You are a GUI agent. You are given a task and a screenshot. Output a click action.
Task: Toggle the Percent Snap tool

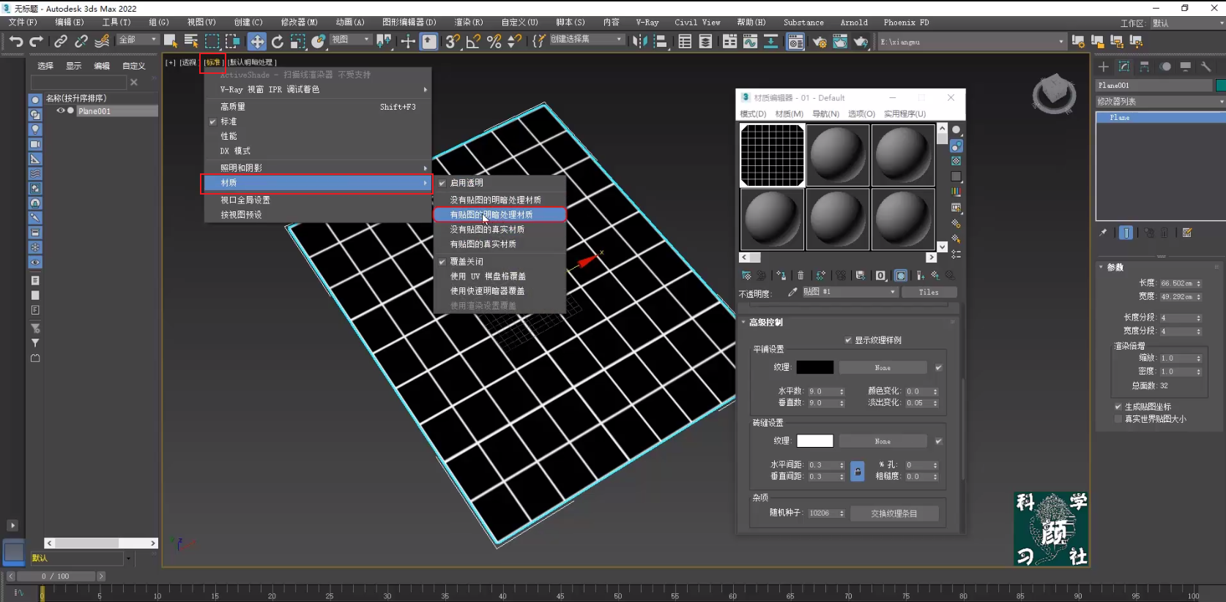point(494,42)
